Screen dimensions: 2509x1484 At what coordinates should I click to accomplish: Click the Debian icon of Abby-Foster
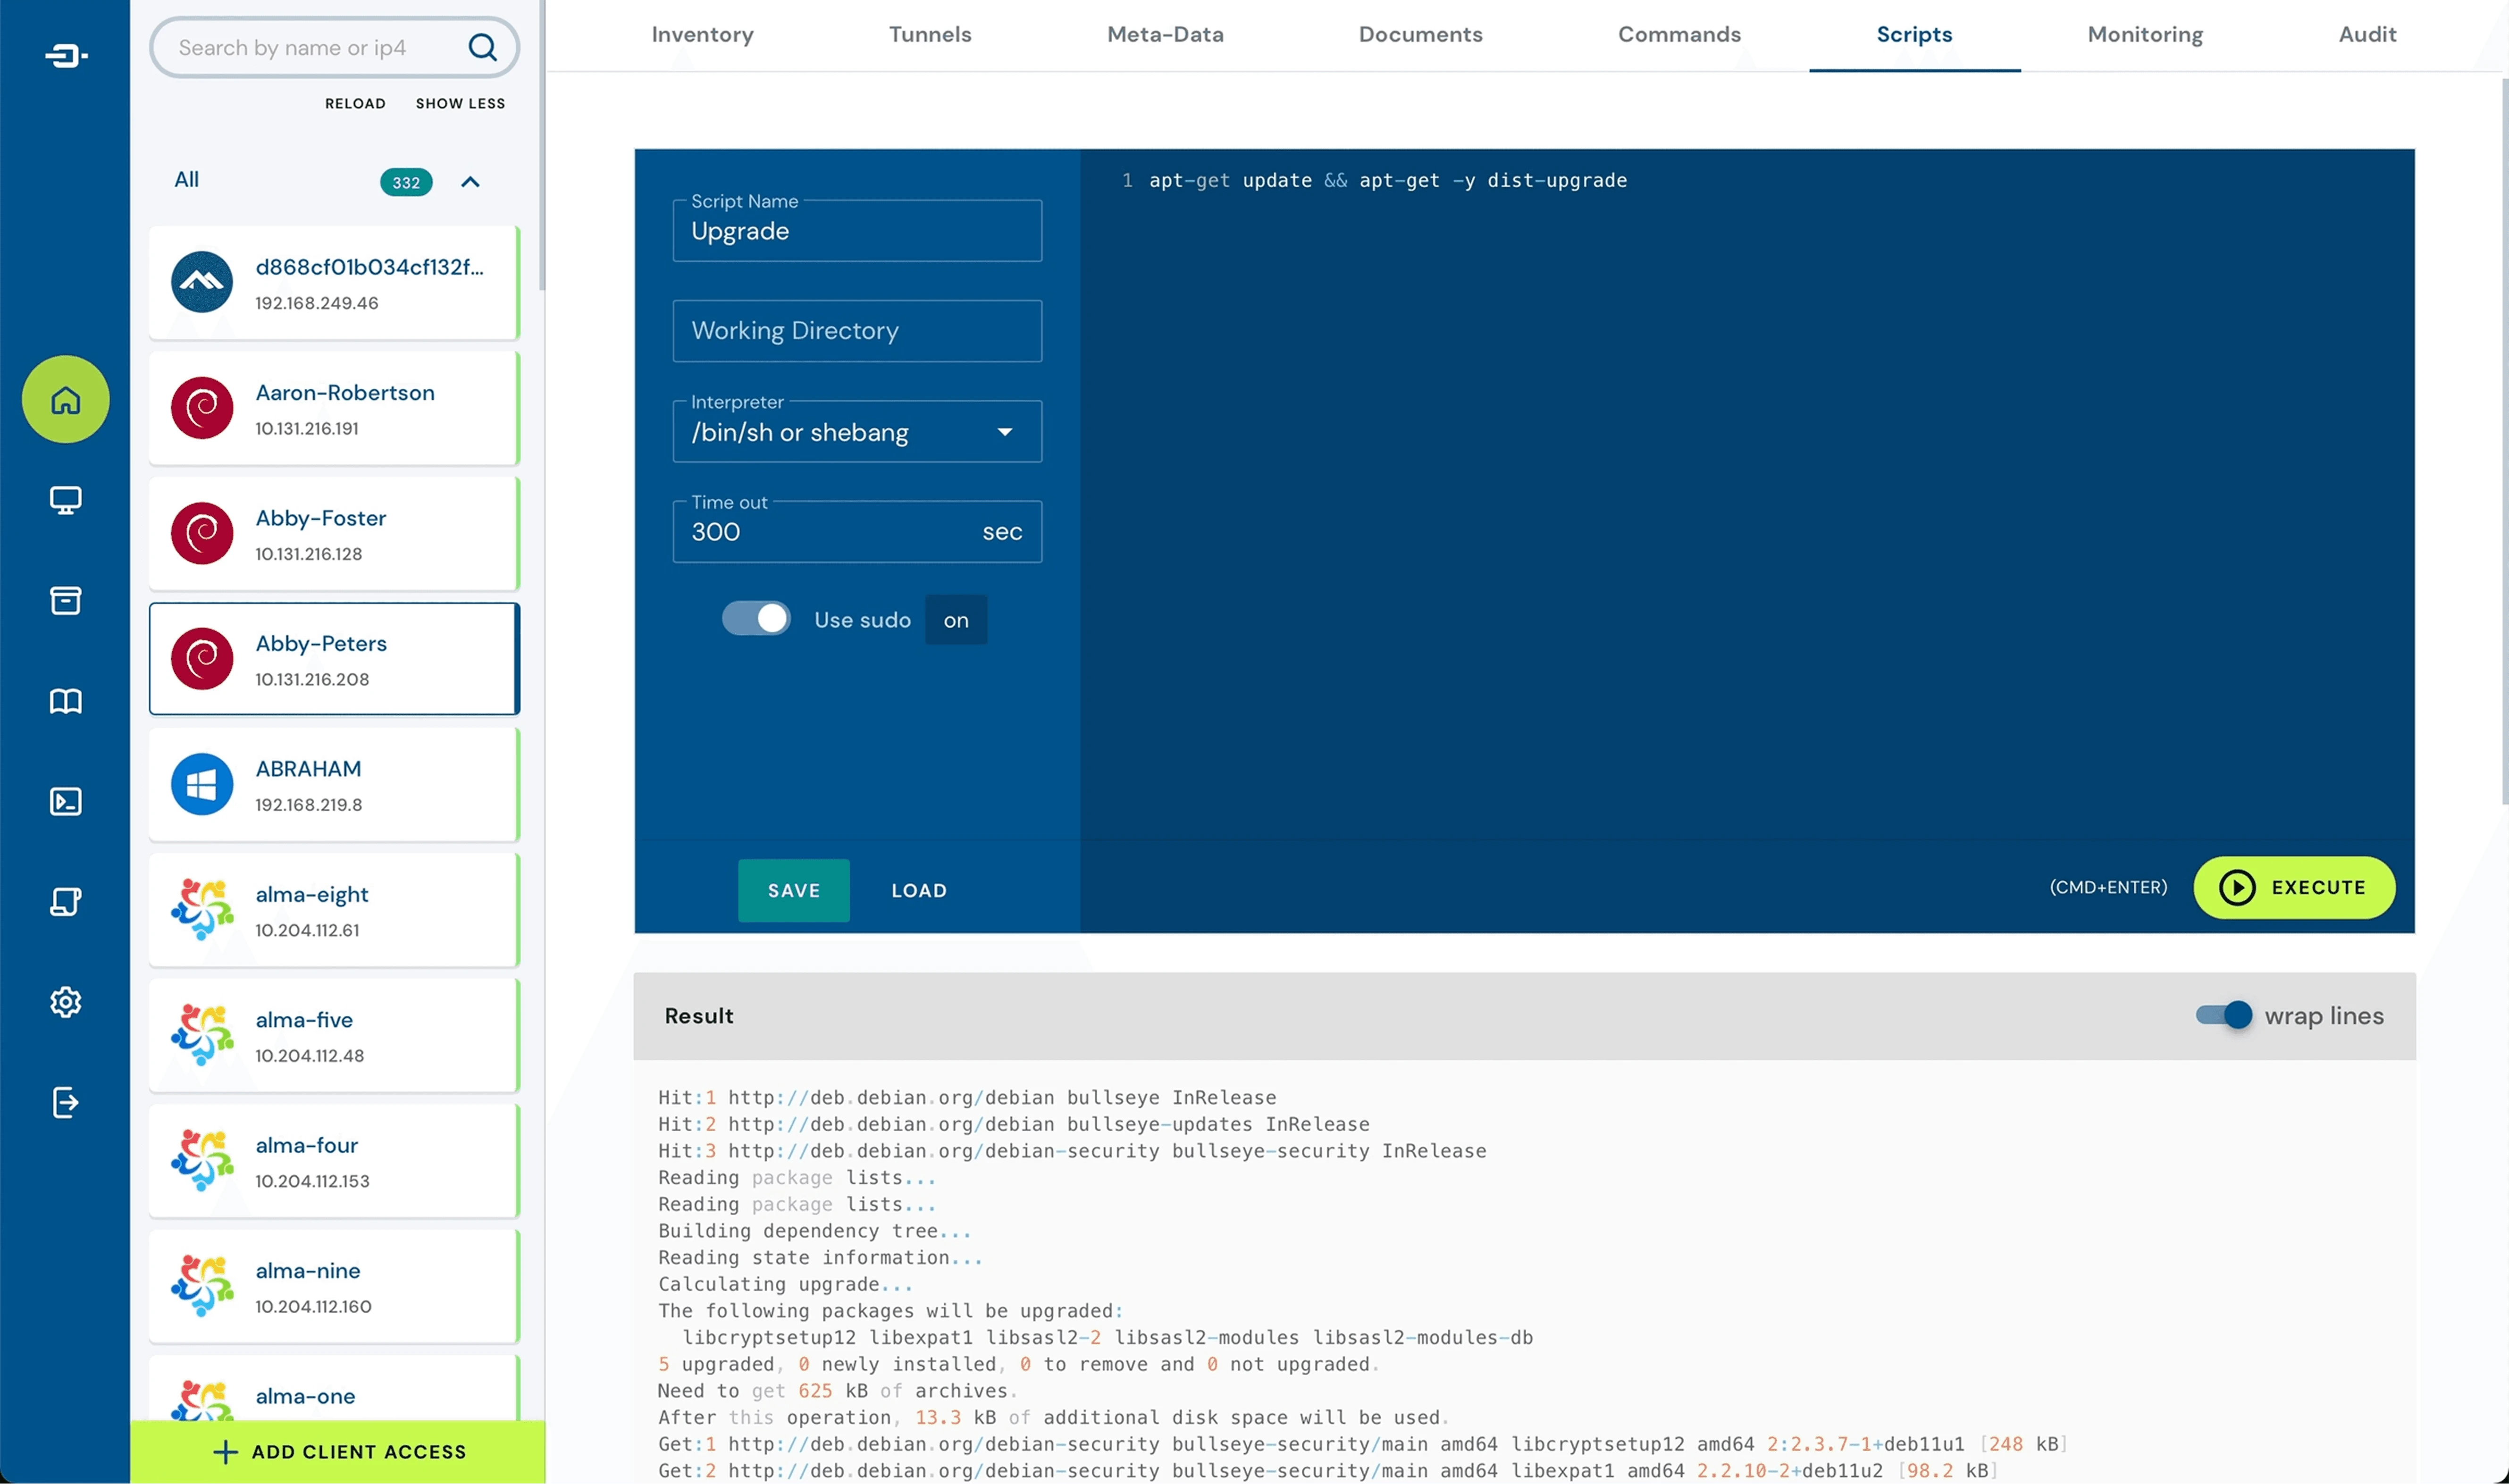click(x=202, y=533)
